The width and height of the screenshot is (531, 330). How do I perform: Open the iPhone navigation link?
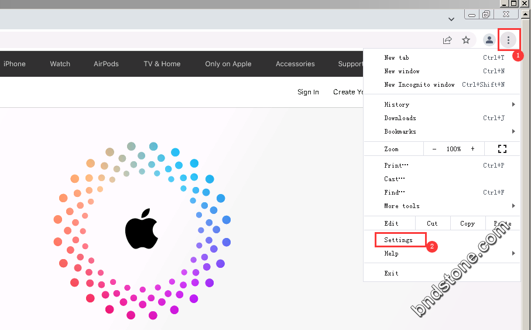[15, 64]
